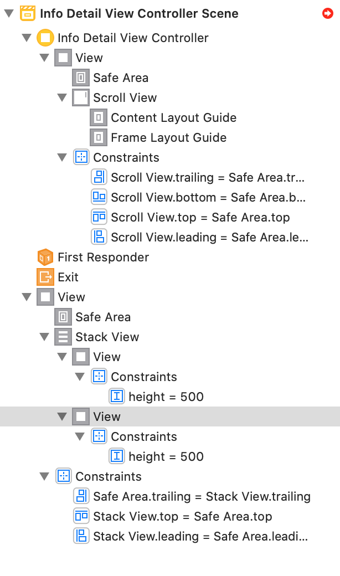
Task: Select Scroll View.leading = Safe Area constraint
Action: [x=209, y=237]
